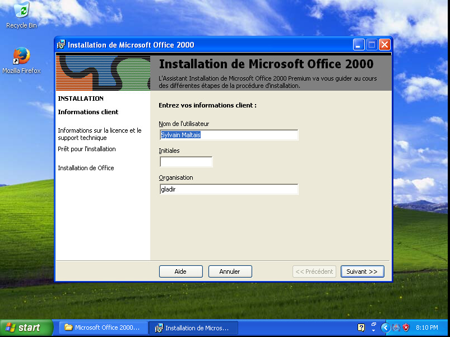
Task: Click the Nom de l'utilisateur label
Action: coord(184,124)
